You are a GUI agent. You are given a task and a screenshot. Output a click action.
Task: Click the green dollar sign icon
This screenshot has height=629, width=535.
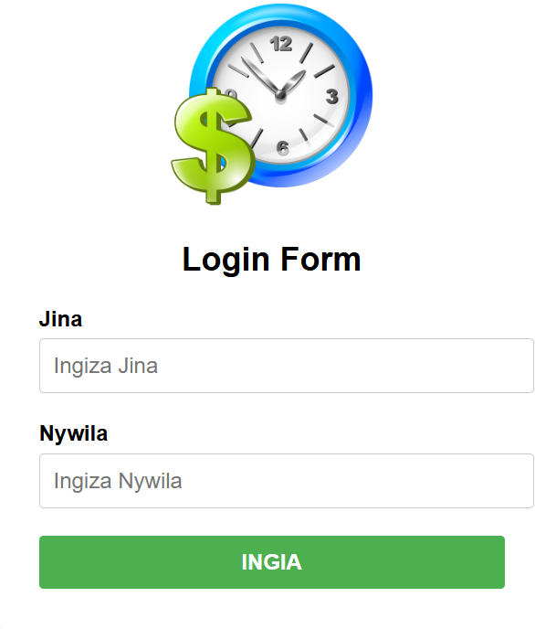tap(212, 146)
